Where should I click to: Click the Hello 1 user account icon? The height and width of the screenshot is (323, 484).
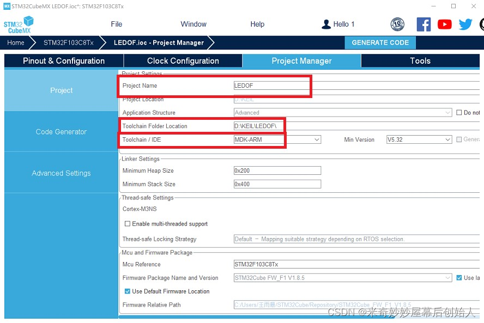326,25
